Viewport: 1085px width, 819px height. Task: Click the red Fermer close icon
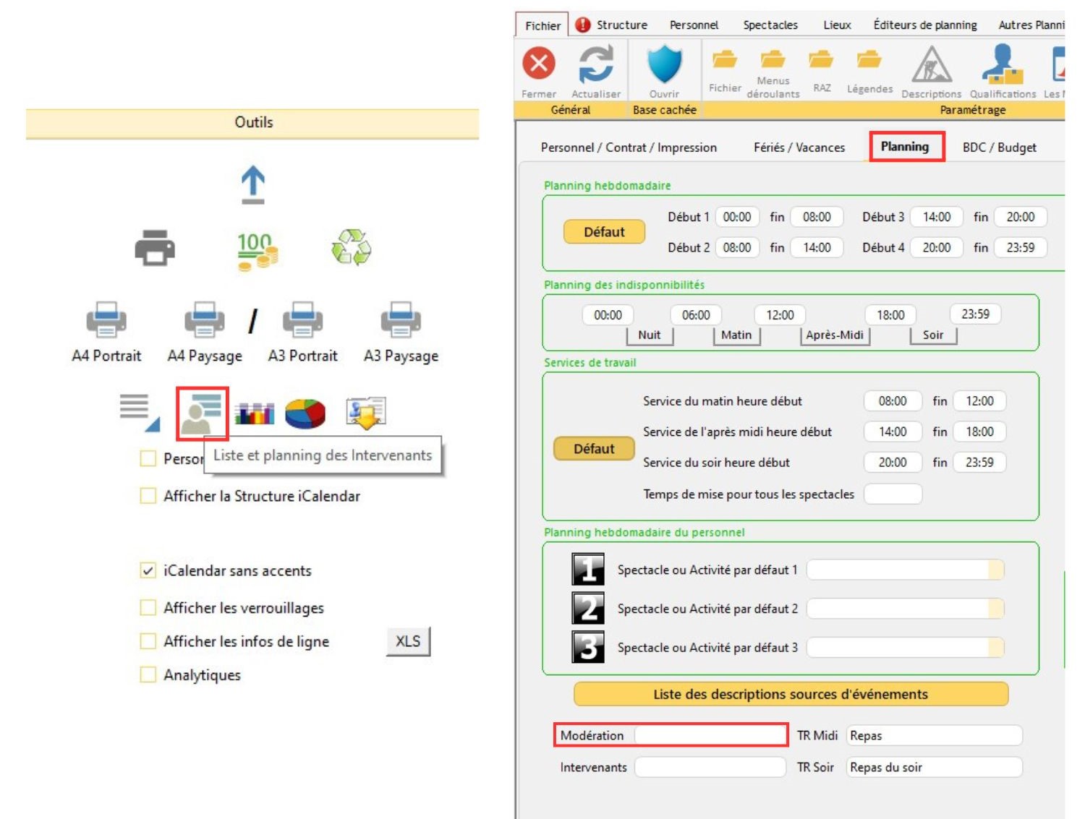click(539, 64)
